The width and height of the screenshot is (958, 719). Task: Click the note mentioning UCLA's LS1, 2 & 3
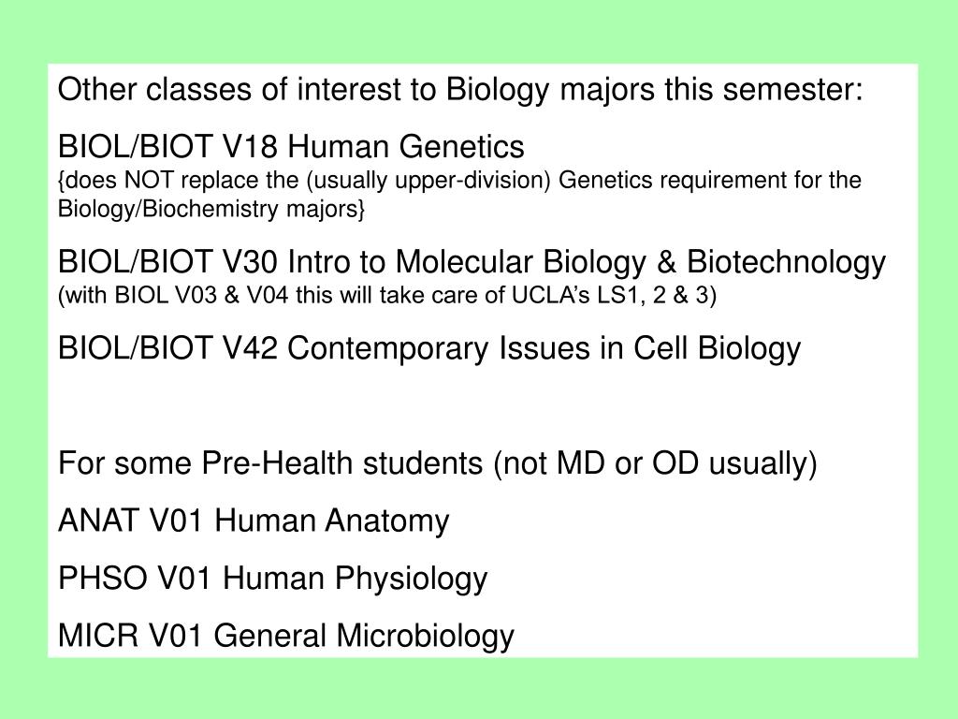pos(386,295)
